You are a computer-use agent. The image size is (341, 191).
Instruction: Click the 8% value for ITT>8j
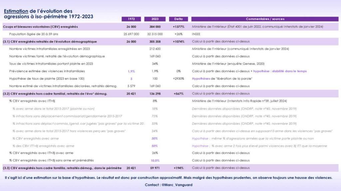[155, 101]
